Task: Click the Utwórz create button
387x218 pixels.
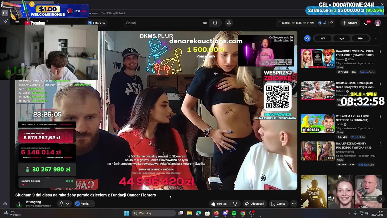Action: (x=350, y=23)
